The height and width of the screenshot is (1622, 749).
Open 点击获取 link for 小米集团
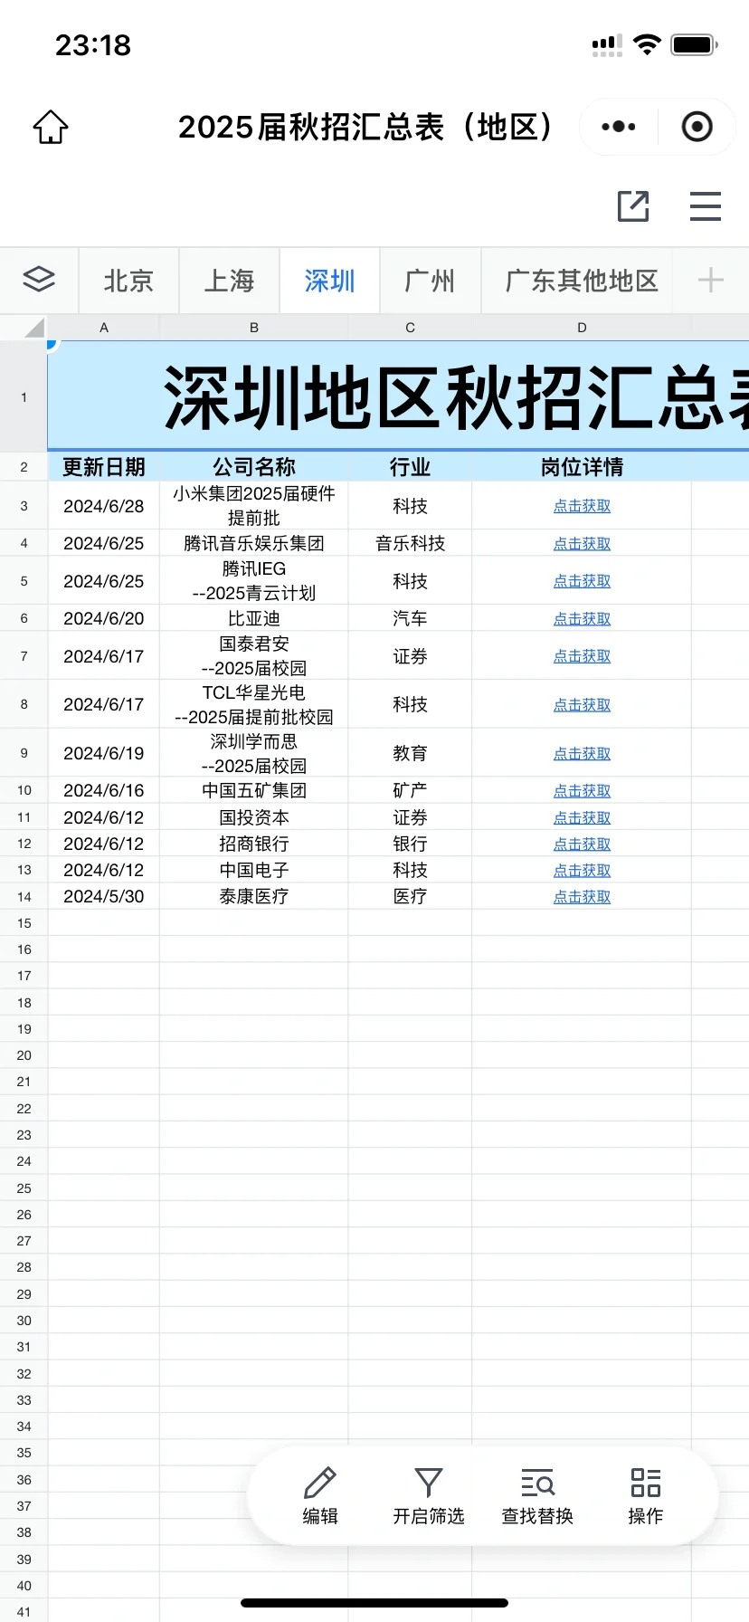point(582,506)
